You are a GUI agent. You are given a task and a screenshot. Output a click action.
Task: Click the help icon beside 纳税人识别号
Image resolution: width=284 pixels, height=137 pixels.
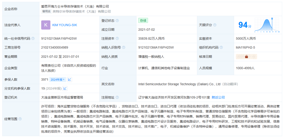(124, 47)
